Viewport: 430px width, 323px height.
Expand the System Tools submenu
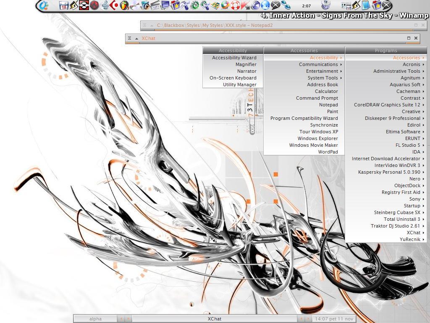(304, 78)
